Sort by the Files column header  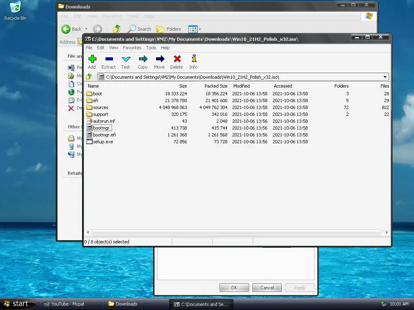[371, 86]
